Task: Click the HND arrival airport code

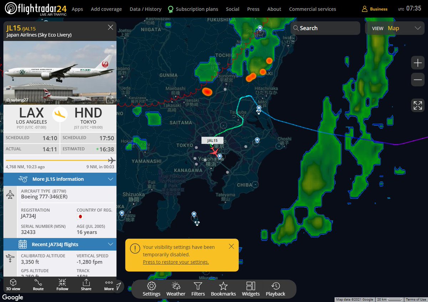Action: tap(88, 113)
